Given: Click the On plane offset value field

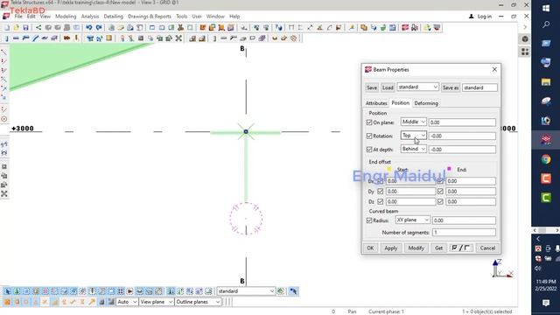Looking at the screenshot, I should point(462,122).
